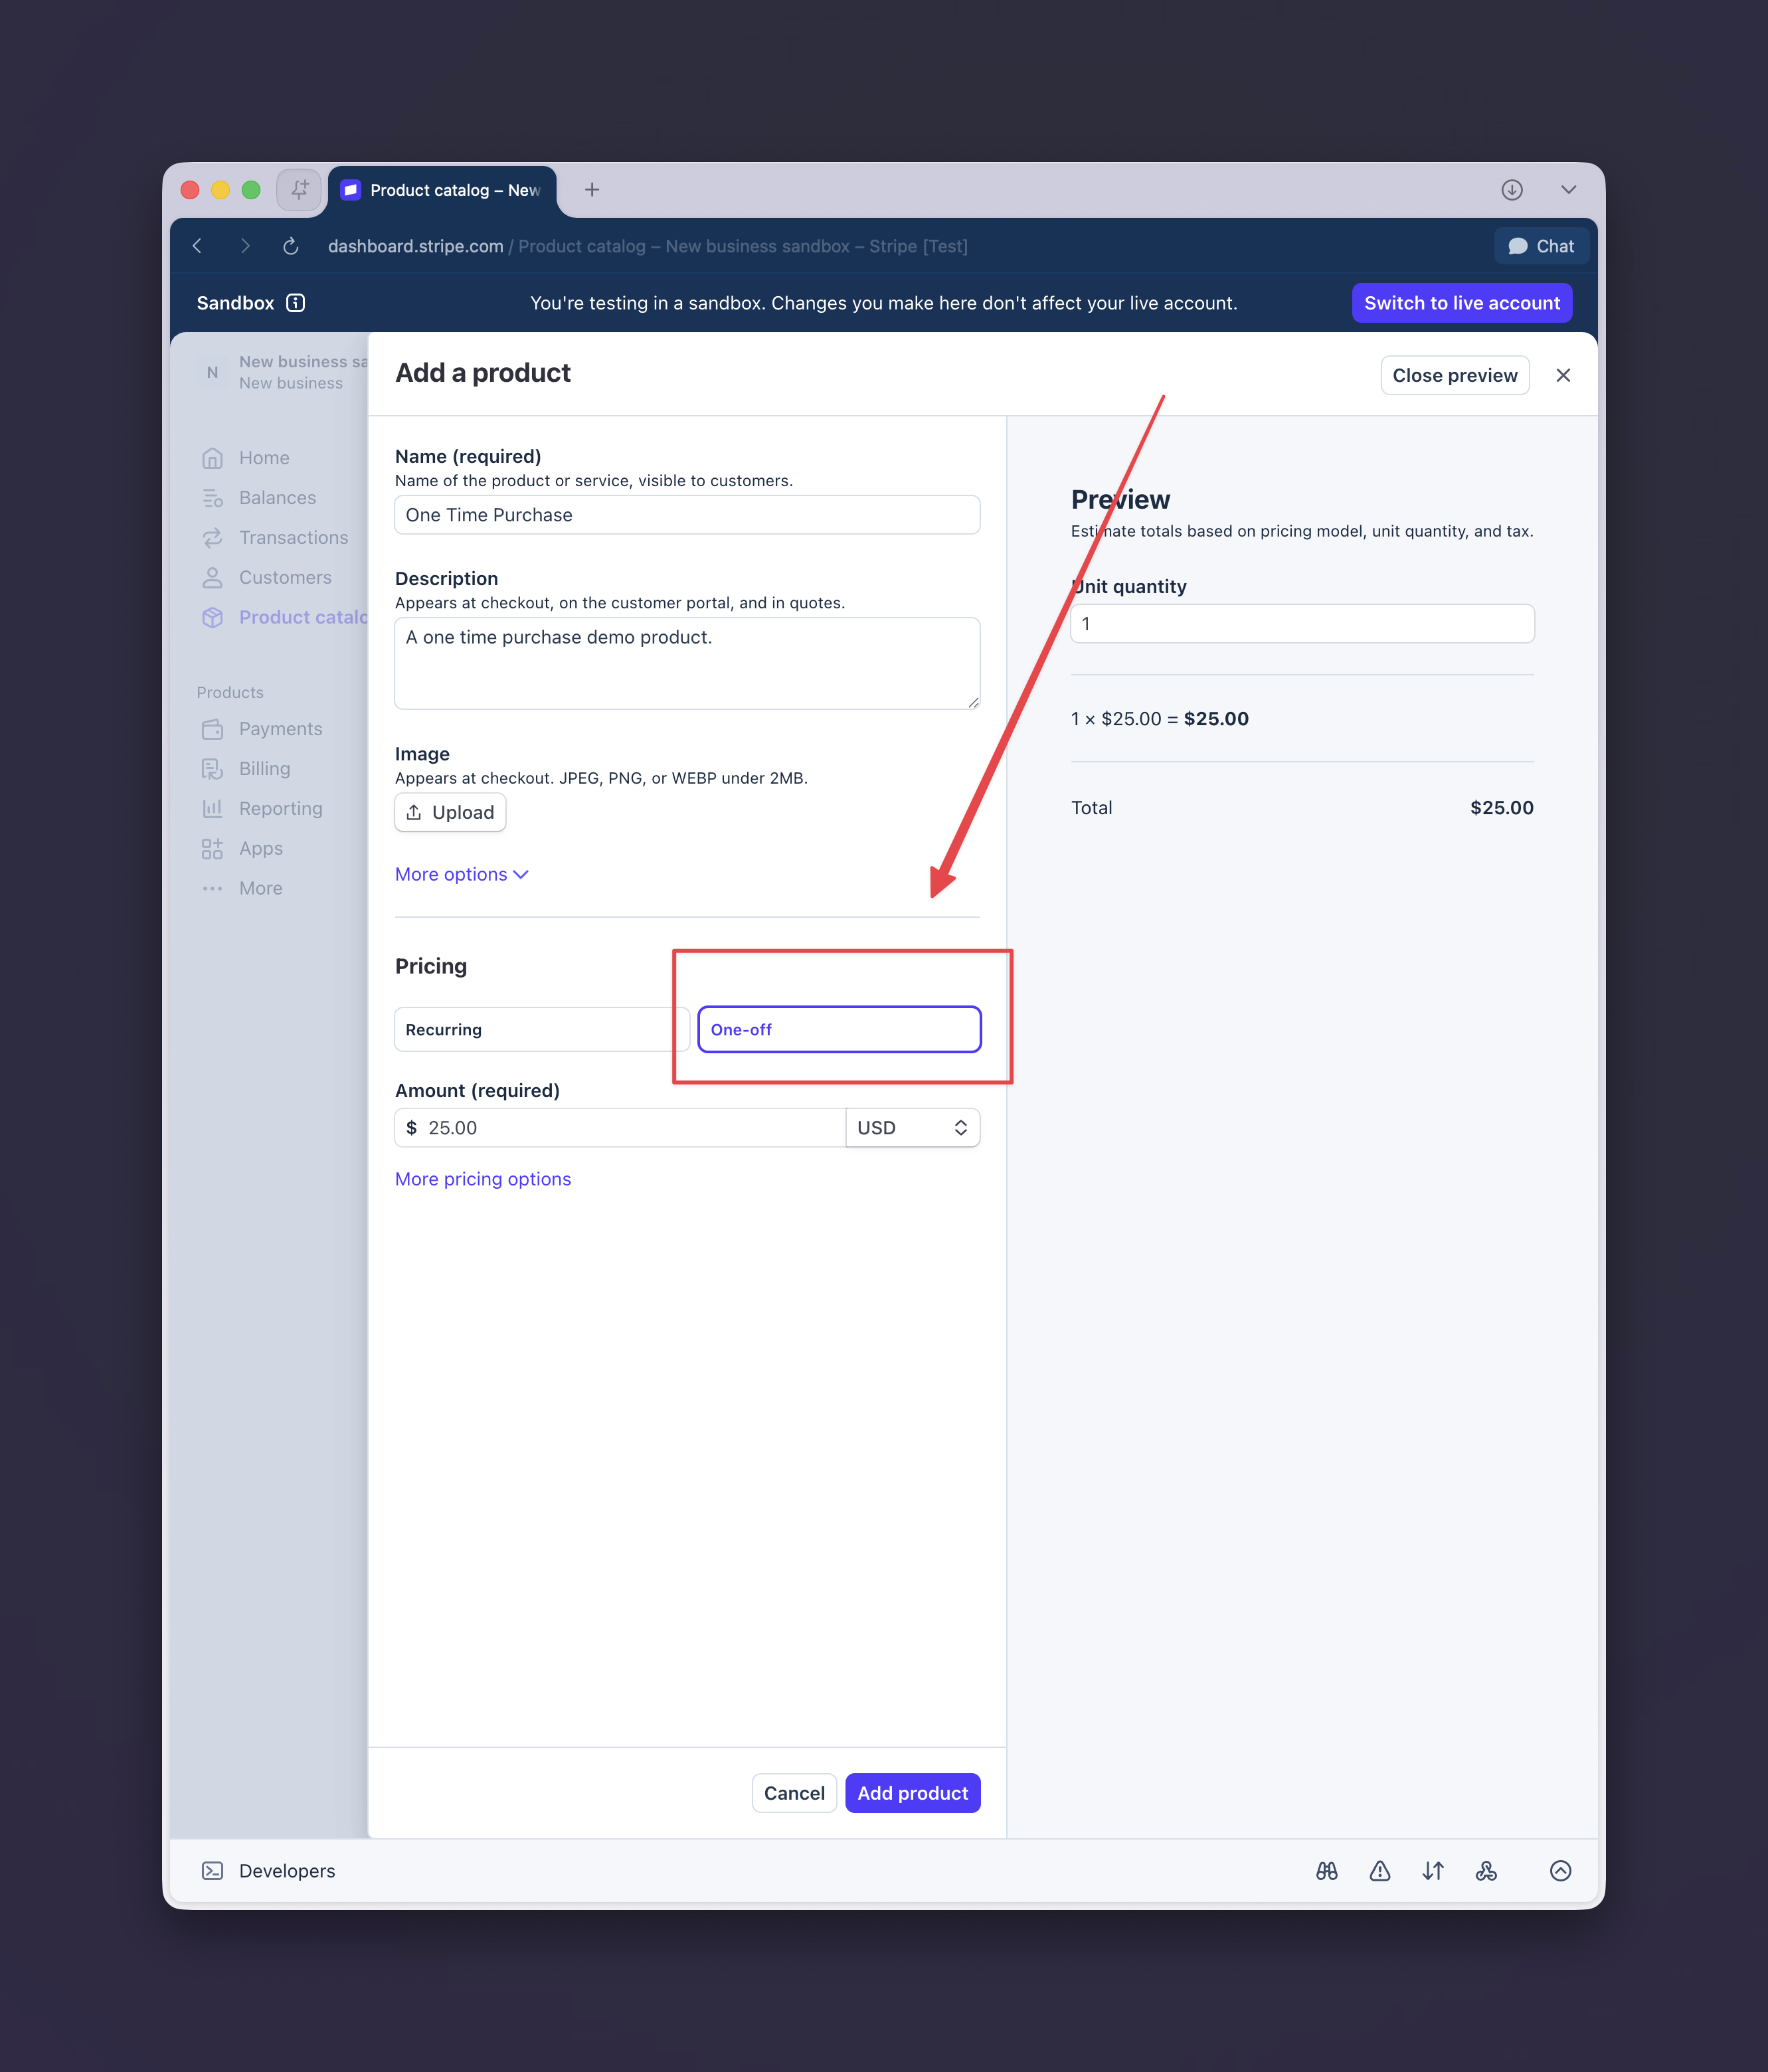Screen dimensions: 1768x2072
Task: Click the browser reload icon
Action: 291,246
